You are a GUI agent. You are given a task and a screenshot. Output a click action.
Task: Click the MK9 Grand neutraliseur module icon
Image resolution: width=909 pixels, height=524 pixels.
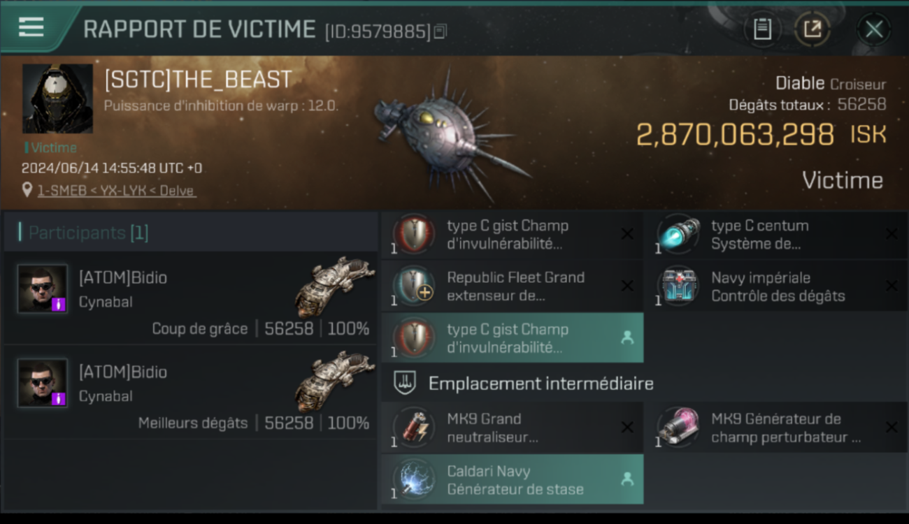click(x=414, y=428)
